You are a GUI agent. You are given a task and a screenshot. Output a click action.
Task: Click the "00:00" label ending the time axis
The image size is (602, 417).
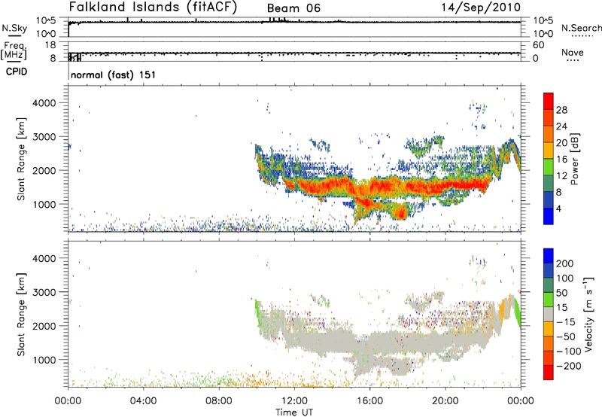[x=521, y=401]
